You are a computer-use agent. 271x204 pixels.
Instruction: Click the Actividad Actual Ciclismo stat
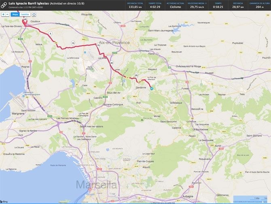(176, 5)
